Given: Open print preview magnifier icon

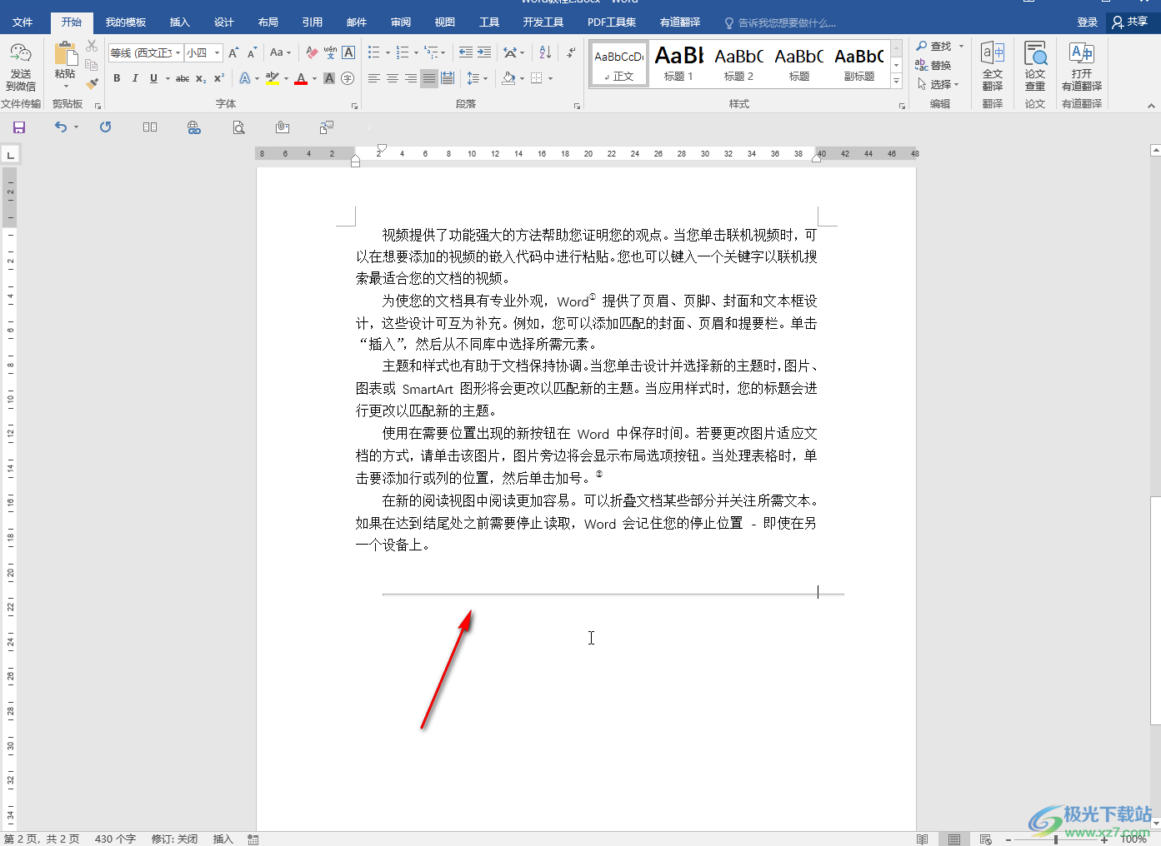Looking at the screenshot, I should [238, 127].
